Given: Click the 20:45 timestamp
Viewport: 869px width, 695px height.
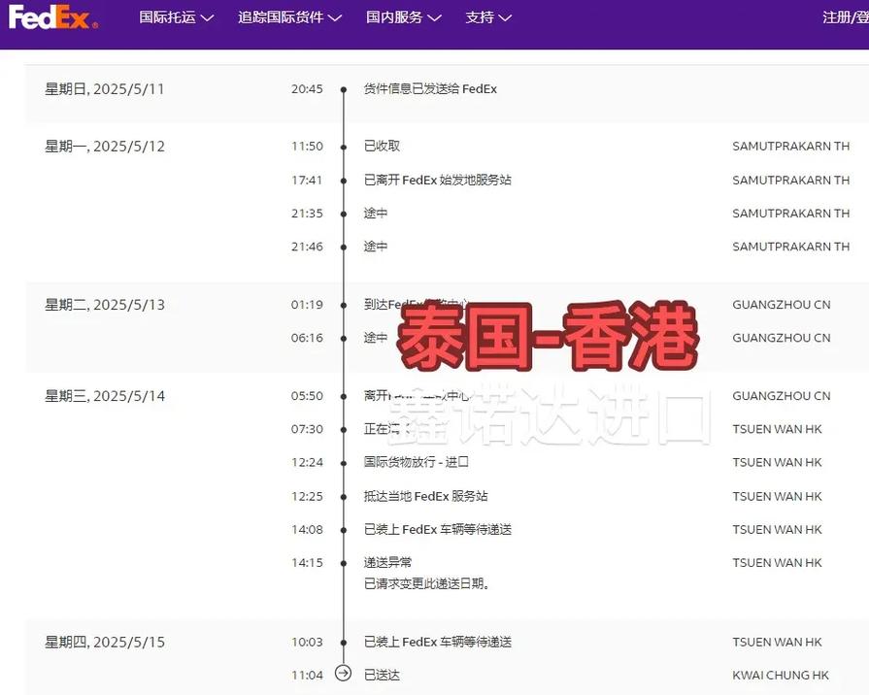Looking at the screenshot, I should pyautogui.click(x=307, y=89).
